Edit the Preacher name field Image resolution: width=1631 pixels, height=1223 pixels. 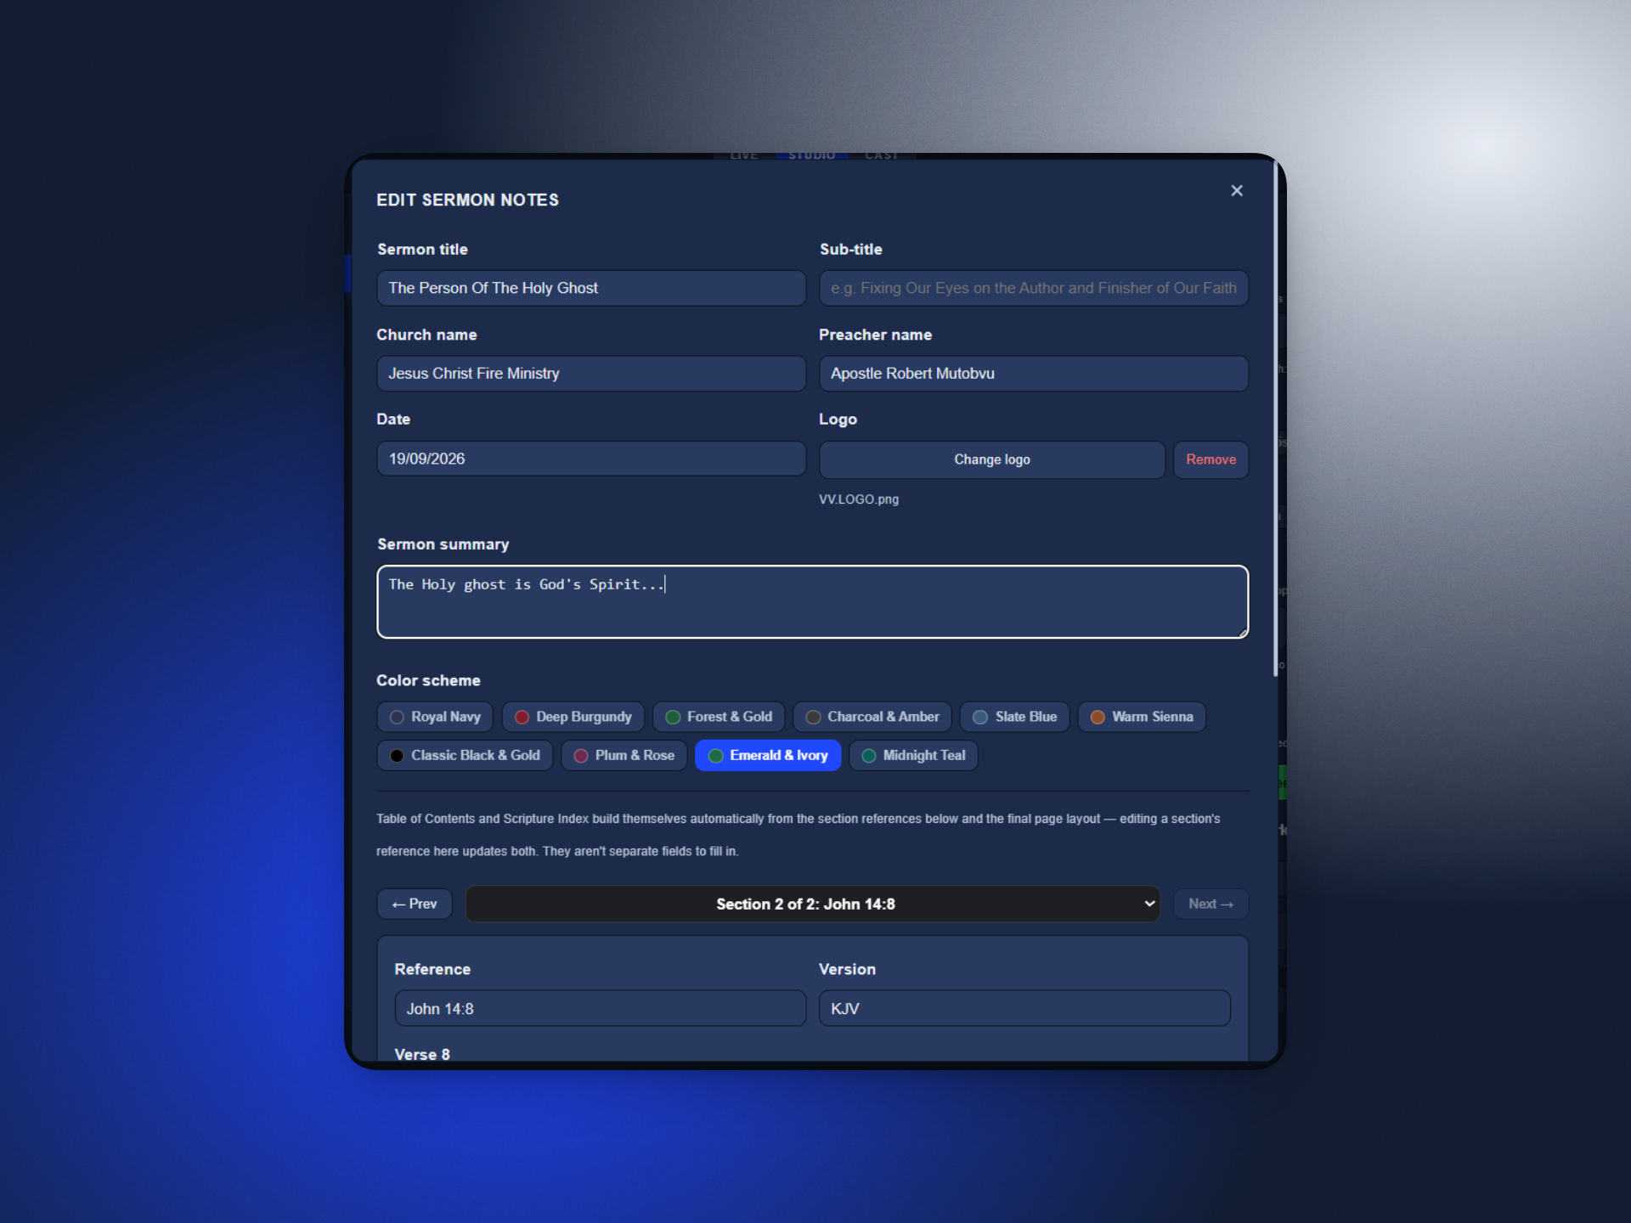(x=1034, y=374)
